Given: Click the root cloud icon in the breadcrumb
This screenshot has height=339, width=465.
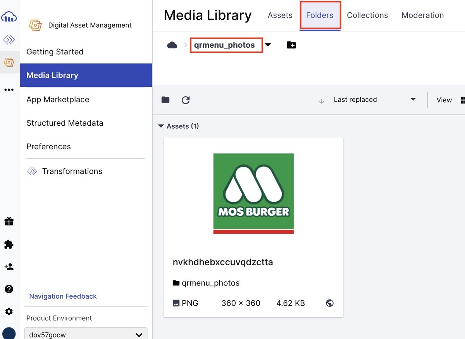Looking at the screenshot, I should (172, 45).
